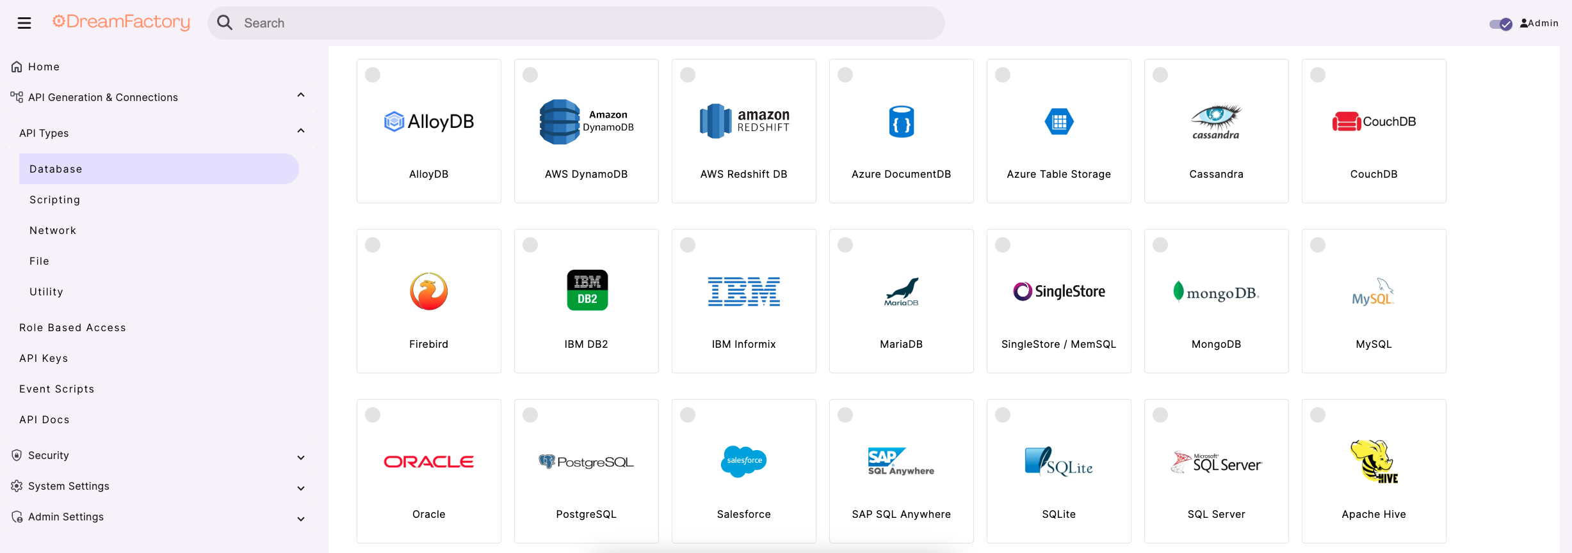Click the DreamFactory logo

click(121, 22)
